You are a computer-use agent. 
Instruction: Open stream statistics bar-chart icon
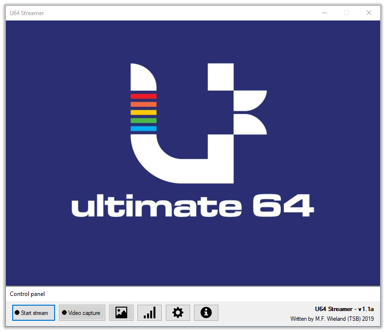[150, 313]
